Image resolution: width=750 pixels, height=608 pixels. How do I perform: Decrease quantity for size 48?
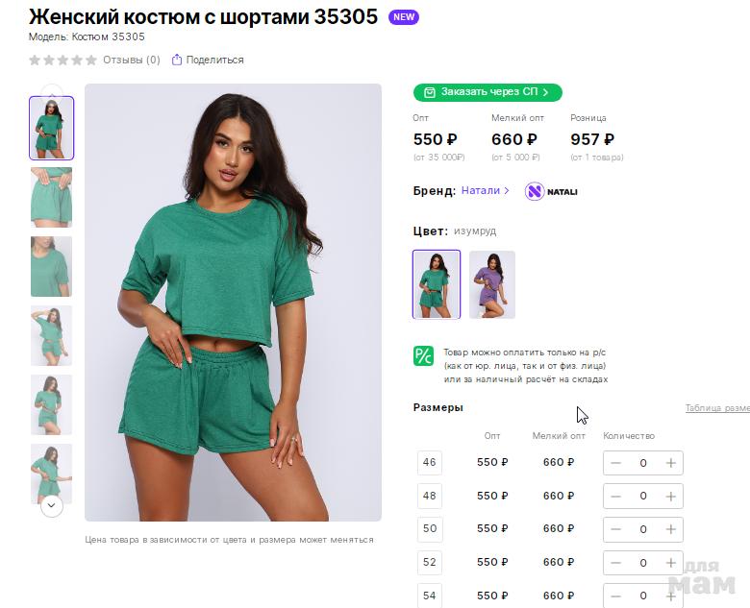click(x=616, y=496)
